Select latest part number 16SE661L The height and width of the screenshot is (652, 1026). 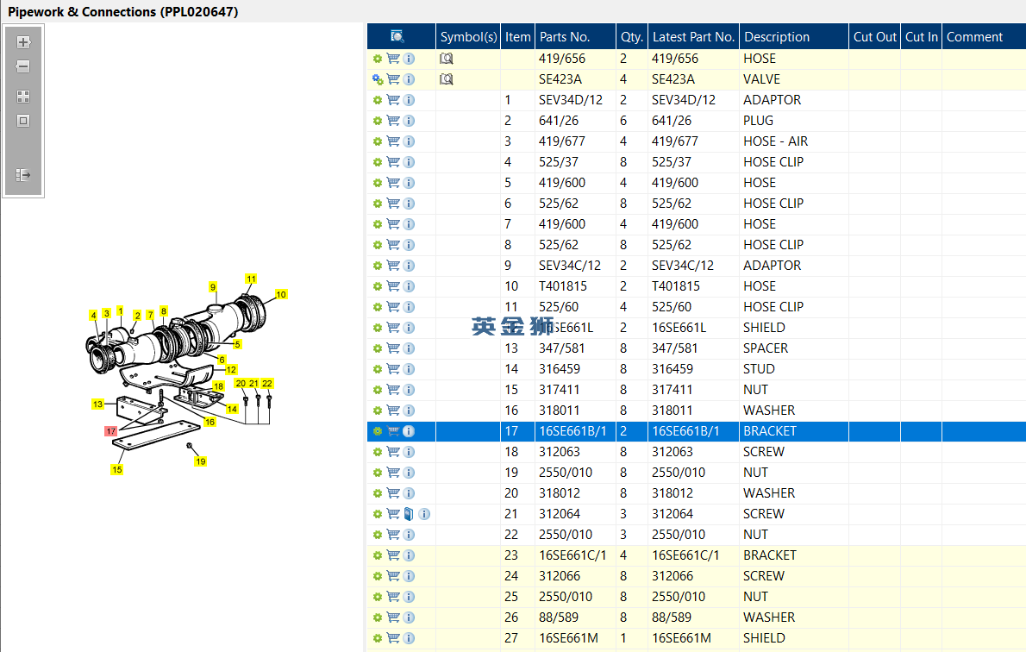[679, 328]
